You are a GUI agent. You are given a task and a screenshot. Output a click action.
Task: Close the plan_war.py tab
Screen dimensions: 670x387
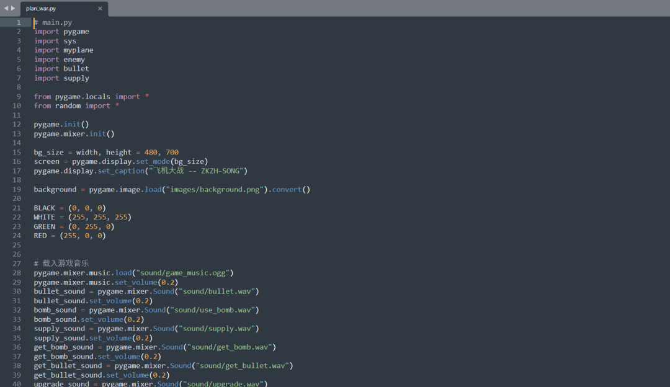point(100,9)
